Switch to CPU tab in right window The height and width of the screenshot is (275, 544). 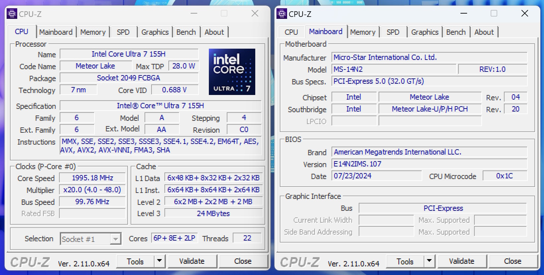pos(291,32)
